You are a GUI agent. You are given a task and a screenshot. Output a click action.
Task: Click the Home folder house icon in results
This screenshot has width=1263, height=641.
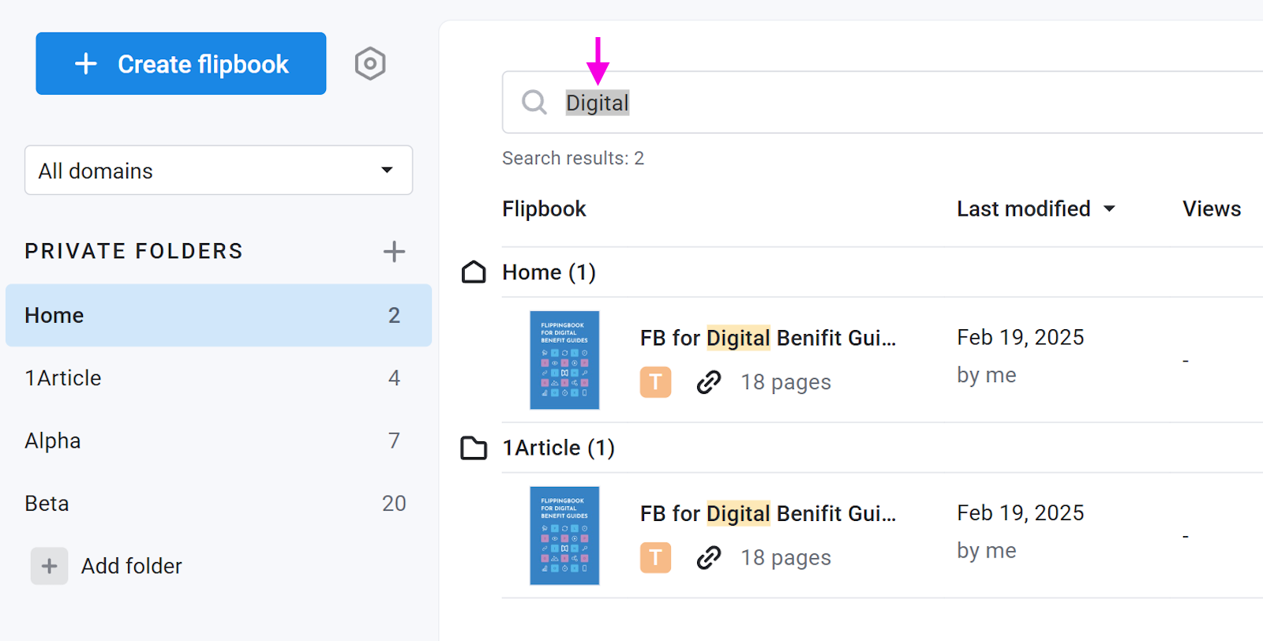point(474,272)
